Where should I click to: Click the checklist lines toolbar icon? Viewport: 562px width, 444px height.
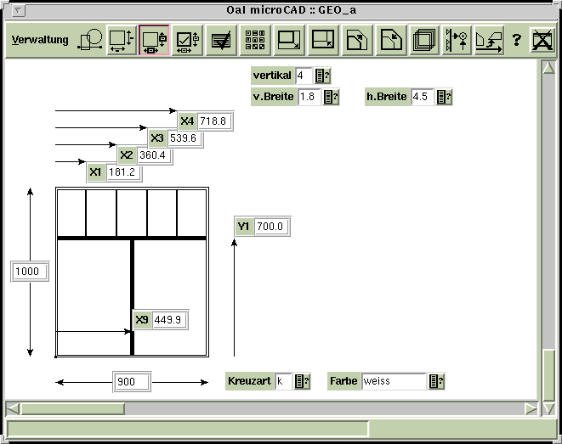(x=221, y=40)
